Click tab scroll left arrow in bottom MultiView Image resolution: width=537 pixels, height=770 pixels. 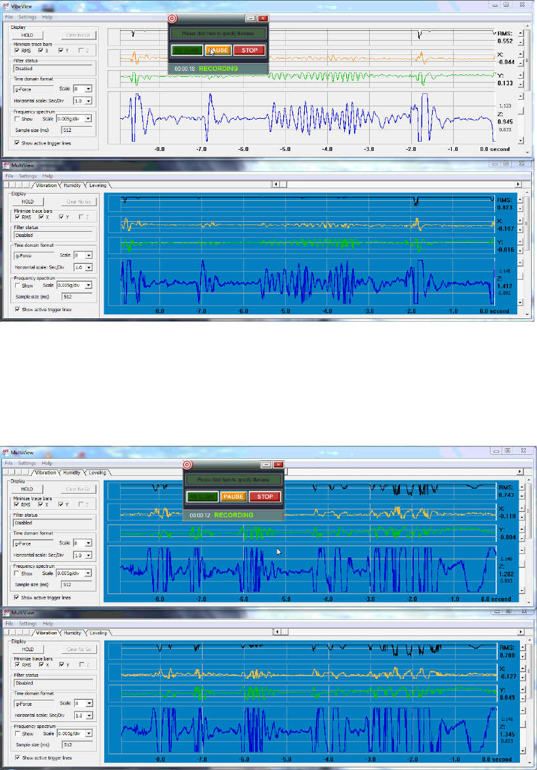click(279, 632)
